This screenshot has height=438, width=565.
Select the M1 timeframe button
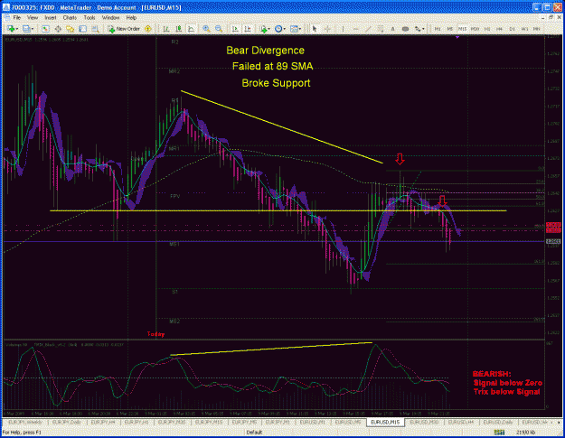click(438, 29)
